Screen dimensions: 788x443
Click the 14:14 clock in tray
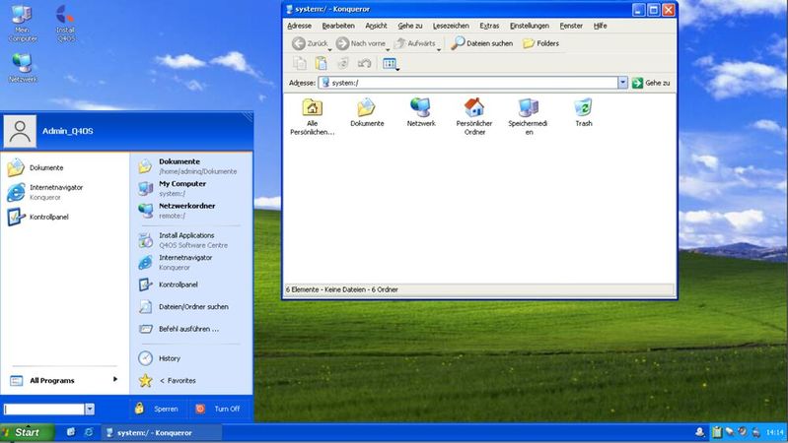774,432
